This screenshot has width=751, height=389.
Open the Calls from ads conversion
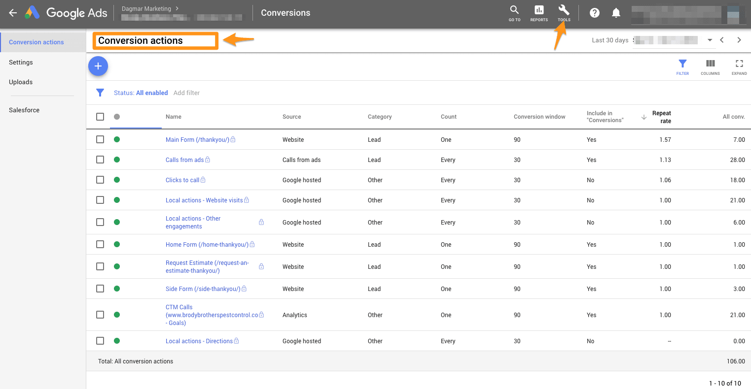click(184, 160)
